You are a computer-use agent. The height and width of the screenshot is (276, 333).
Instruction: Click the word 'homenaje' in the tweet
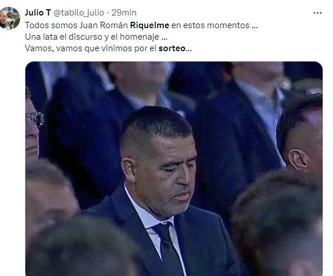(x=139, y=37)
